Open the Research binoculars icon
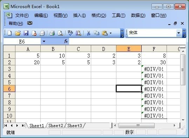This screenshot has width=189, height=138. (78, 33)
